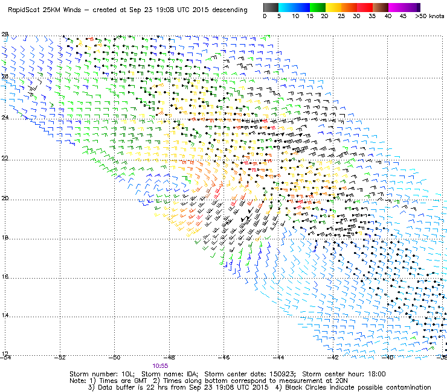Viewport: 447px width, 392px height.
Task: Click the latitude label '24' on left axis
Action: tap(5, 117)
